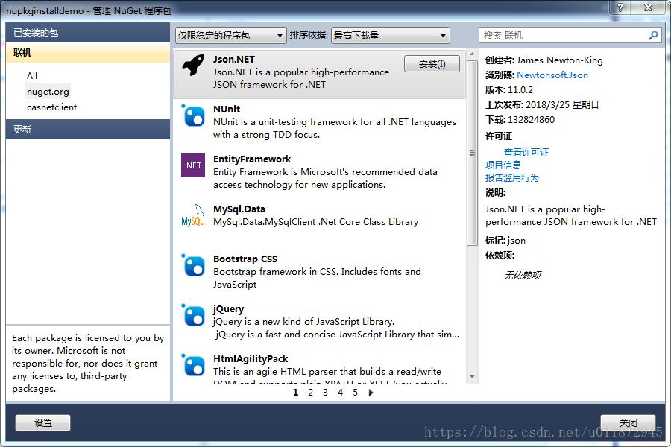The height and width of the screenshot is (447, 671).
Task: Open the 项目信息 project info link
Action: tap(503, 165)
